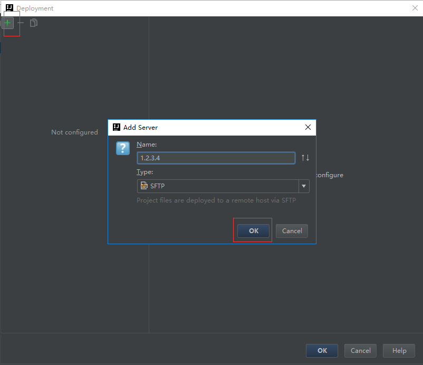
Task: Close the Add Server dialog
Action: [308, 127]
